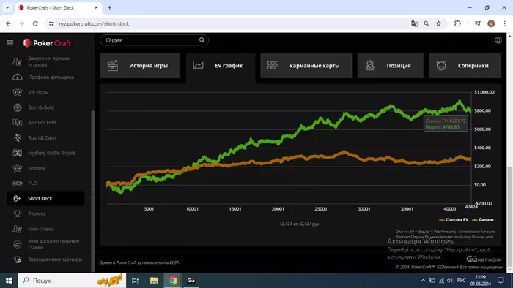Viewport: 513px width, 288px height.
Task: Select the PokerCraft - Short Deck browser tab
Action: coord(59,7)
